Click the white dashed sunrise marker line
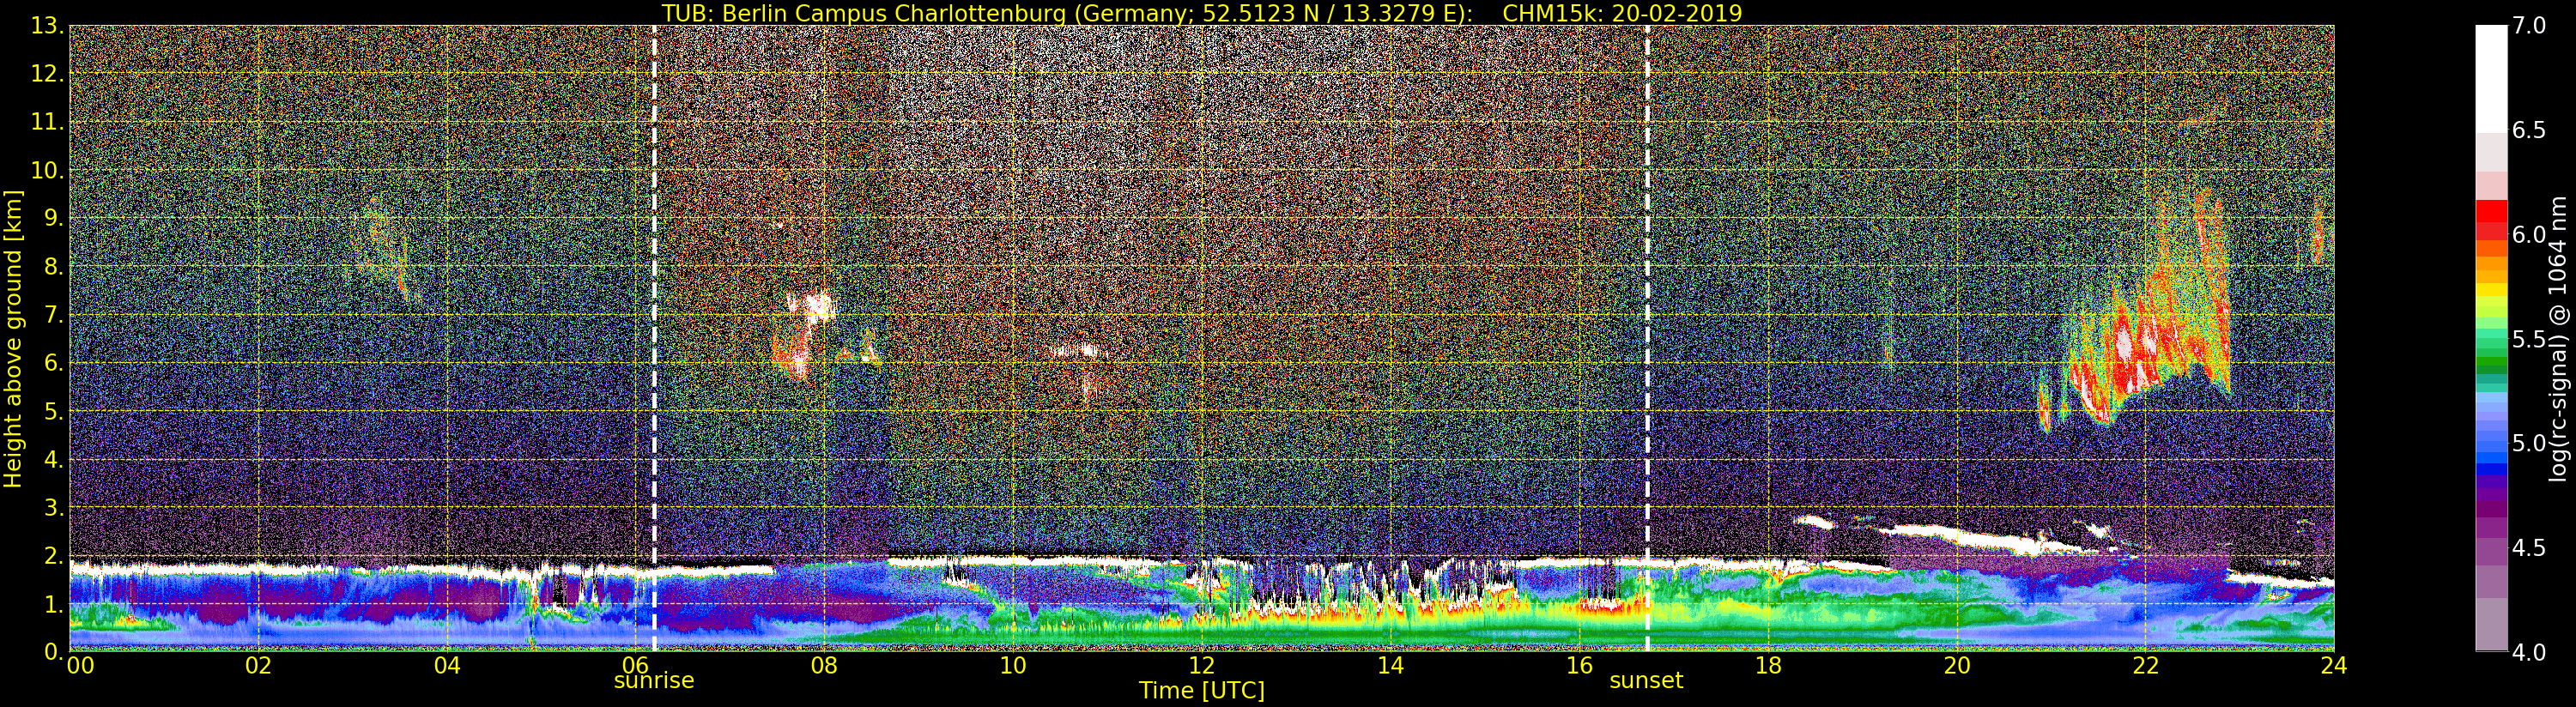Screen dimensions: 2576x707 [x=654, y=338]
